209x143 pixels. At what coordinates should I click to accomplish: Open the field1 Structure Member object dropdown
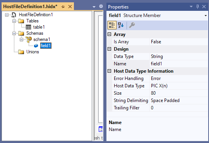(x=206, y=15)
